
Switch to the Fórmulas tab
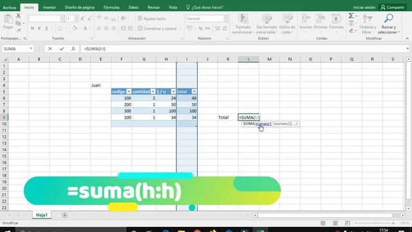click(x=111, y=7)
